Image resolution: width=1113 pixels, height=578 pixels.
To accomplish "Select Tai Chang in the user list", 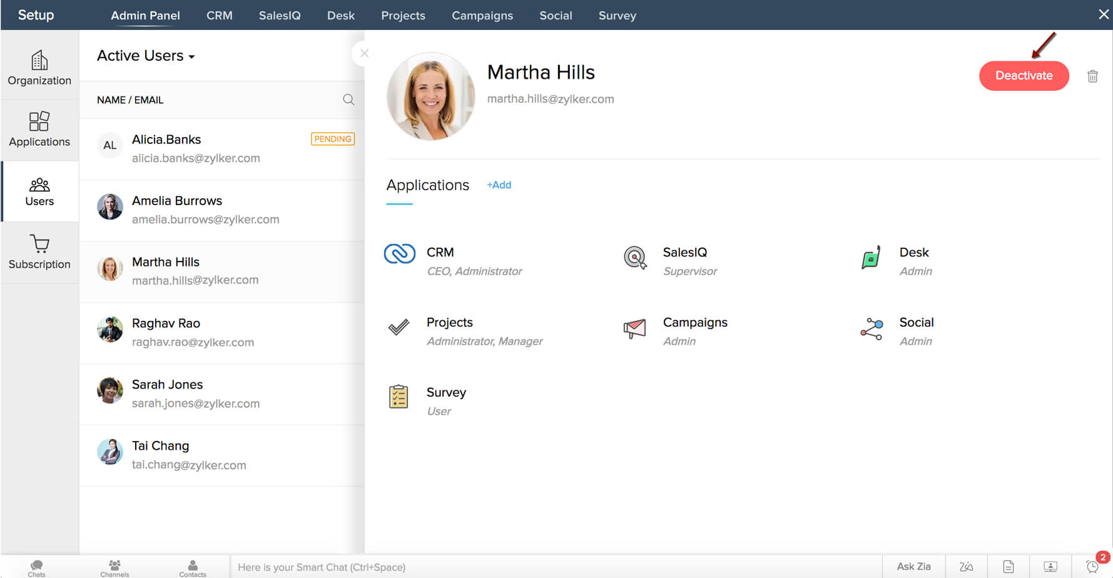I will (x=222, y=455).
